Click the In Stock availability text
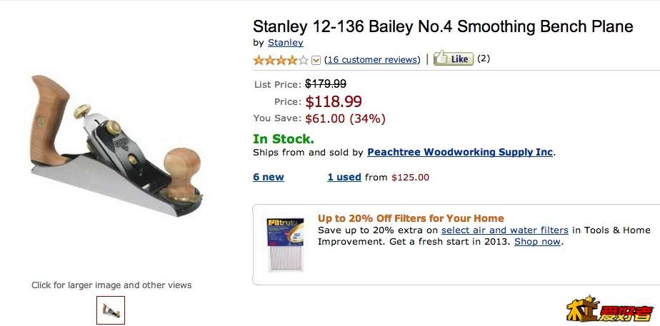Viewport: 660px width, 326px height. 284,139
